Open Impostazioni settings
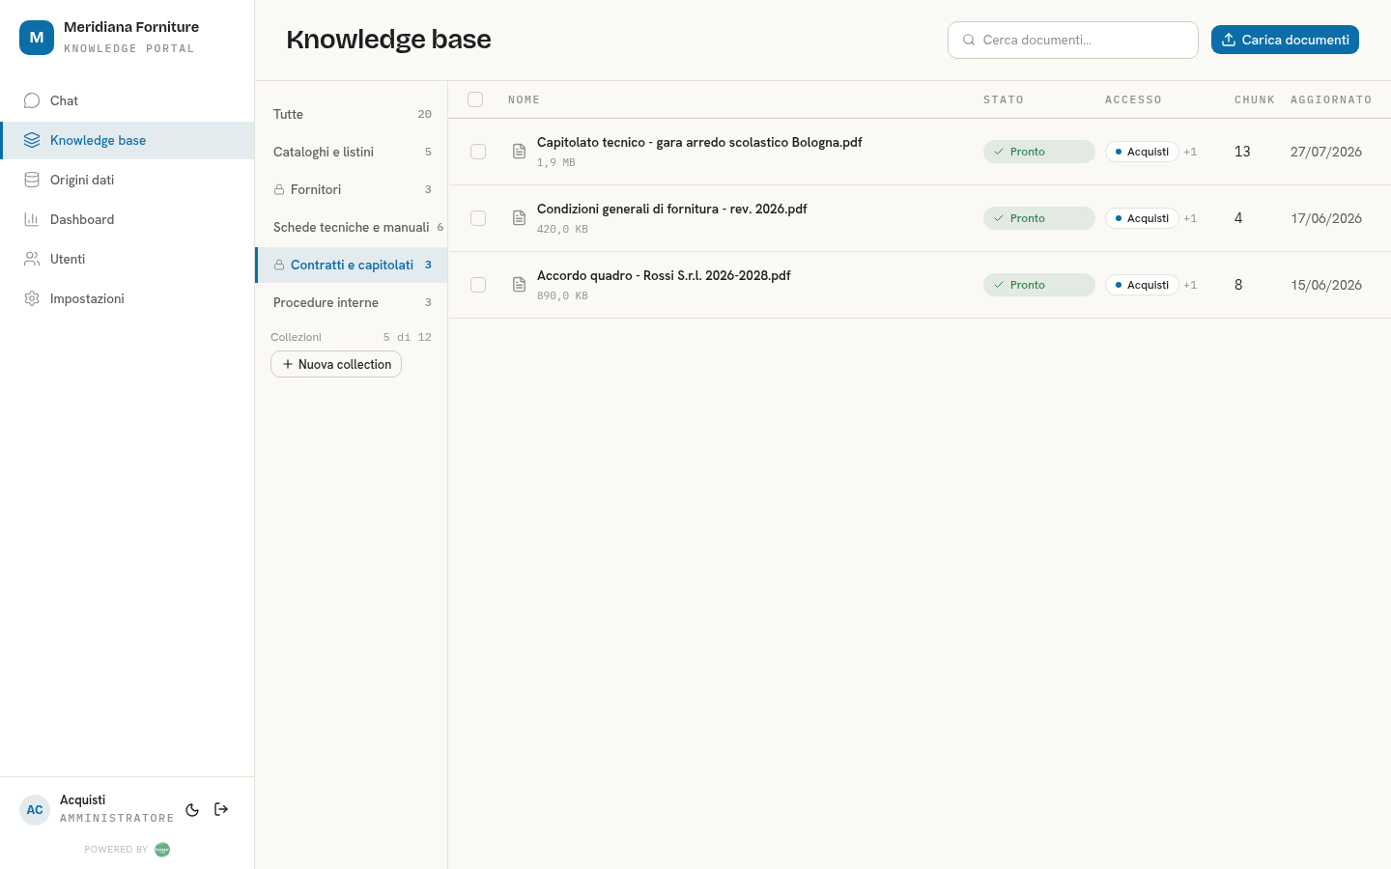 pos(127,298)
